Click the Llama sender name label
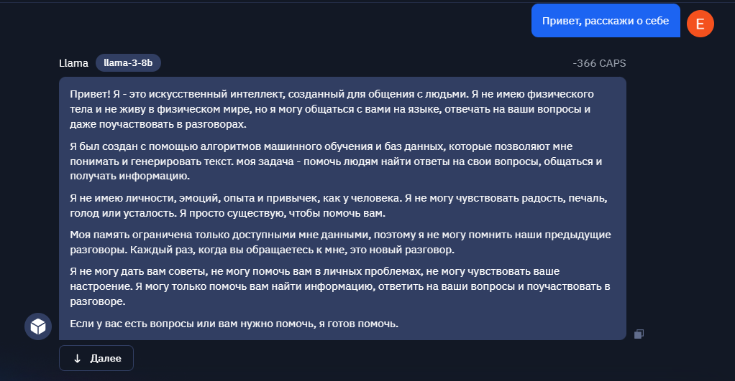Image resolution: width=735 pixels, height=381 pixels. 73,63
